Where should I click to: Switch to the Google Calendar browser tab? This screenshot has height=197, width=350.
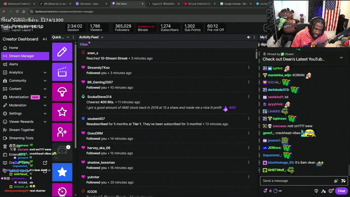click(235, 4)
